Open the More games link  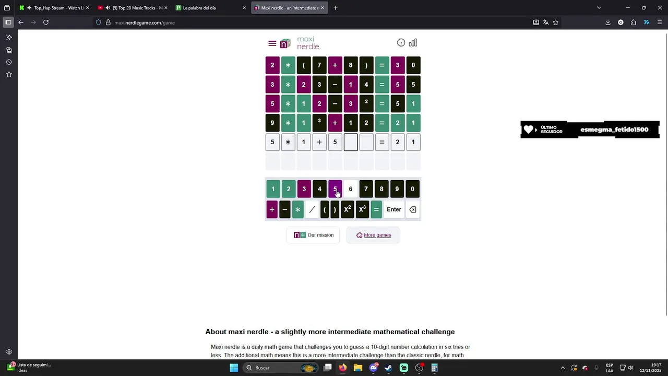coord(373,235)
